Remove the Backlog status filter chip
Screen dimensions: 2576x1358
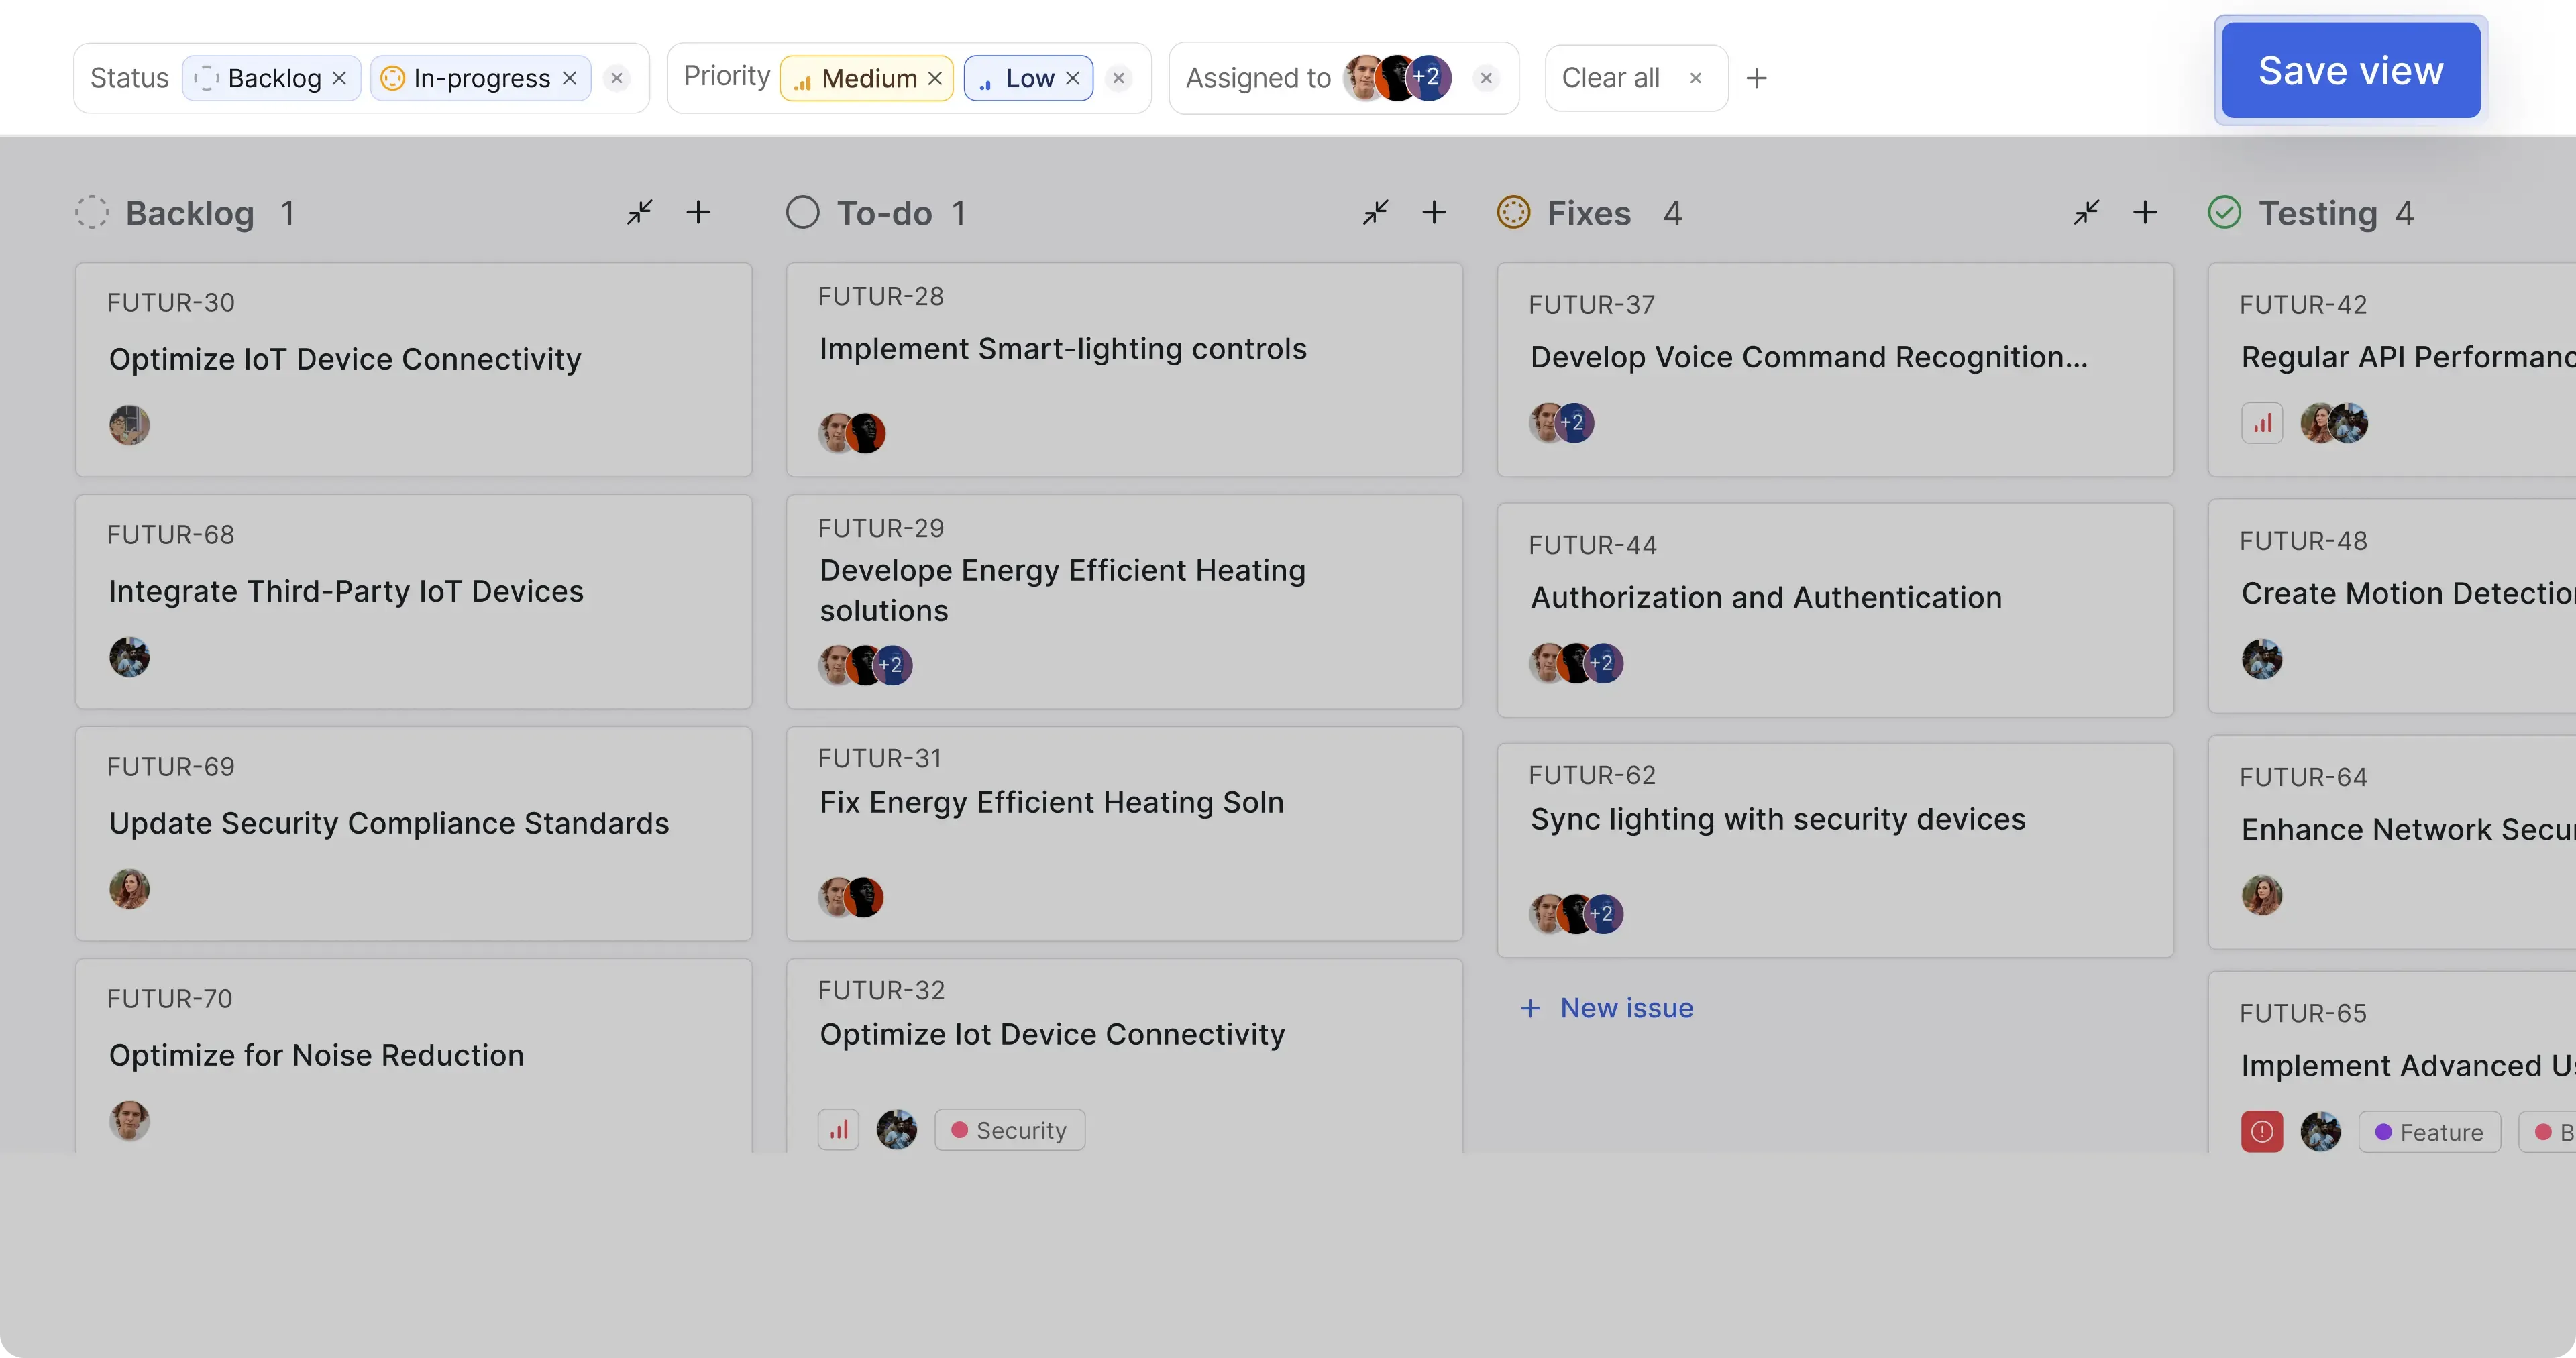coord(339,78)
